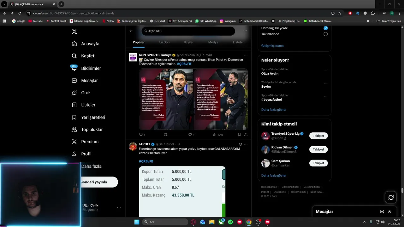This screenshot has width=404, height=227.
Task: Select the Yakınlarında option
Action: 326,34
